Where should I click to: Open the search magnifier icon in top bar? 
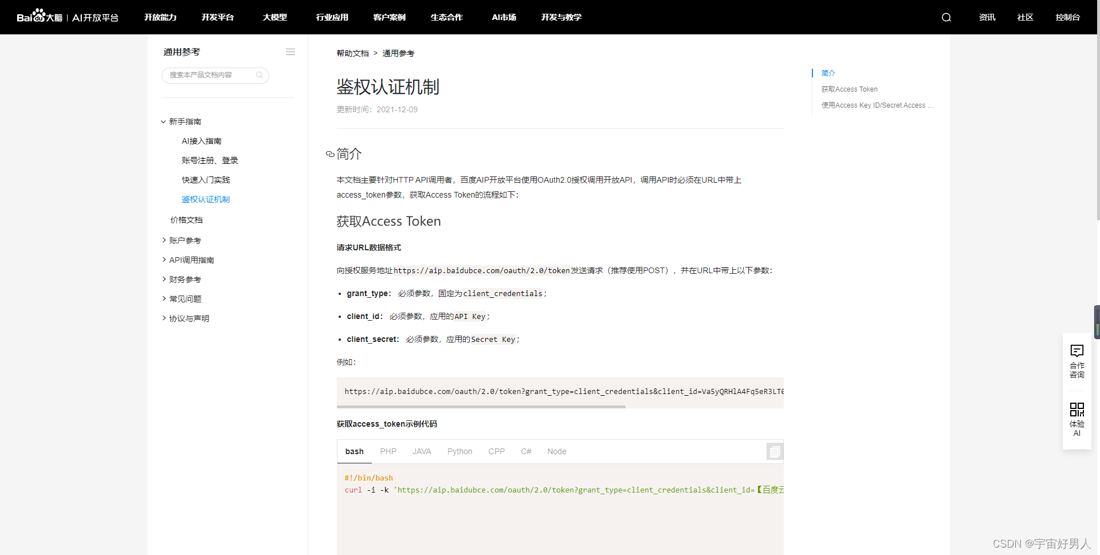(946, 17)
